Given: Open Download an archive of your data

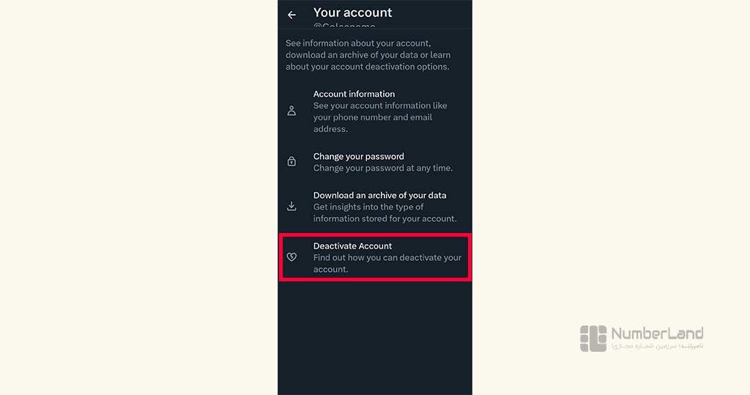Looking at the screenshot, I should pos(375,207).
